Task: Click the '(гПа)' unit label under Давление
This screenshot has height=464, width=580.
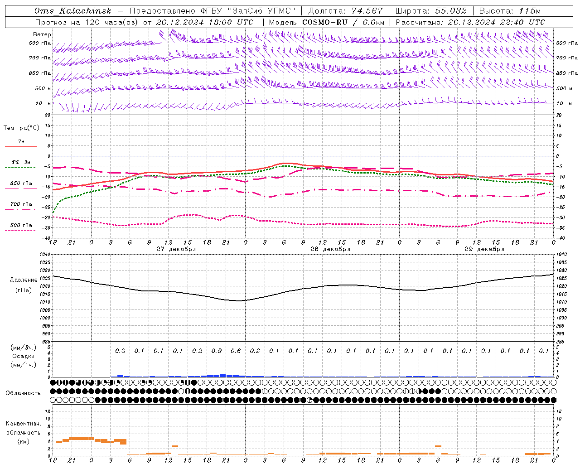Action: click(x=24, y=290)
